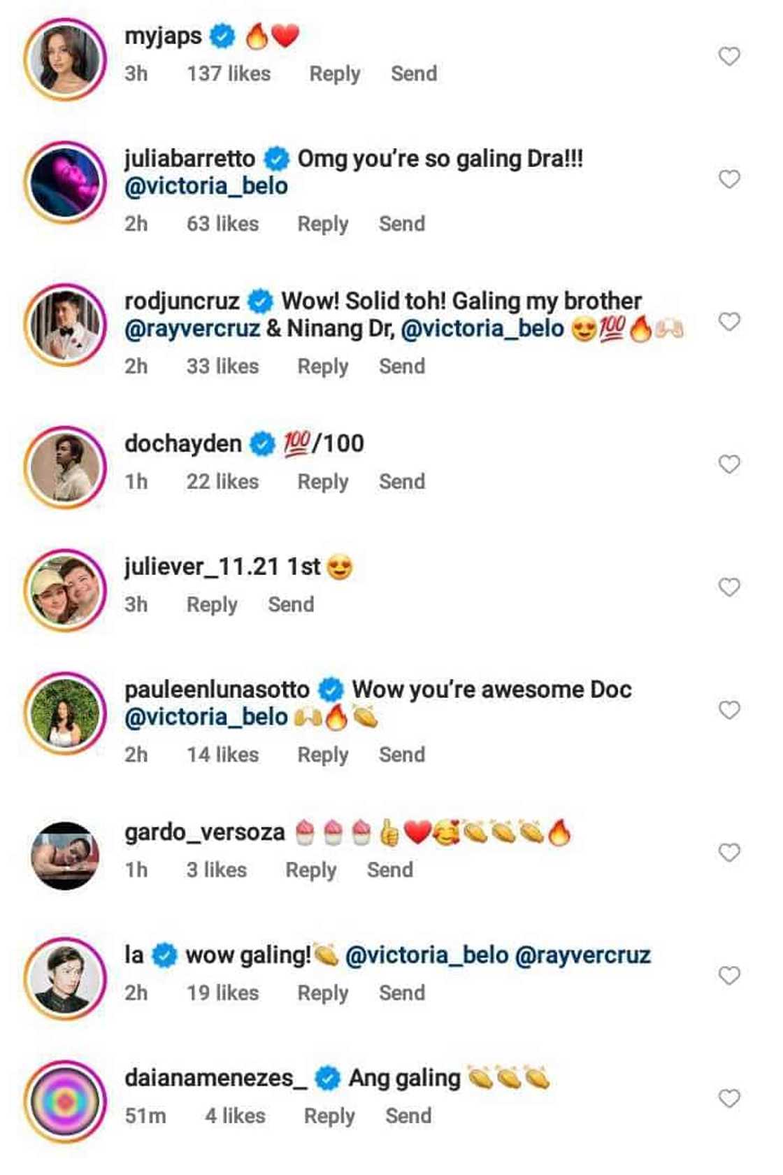Open @victoria_belo mention in juliabarretto's comment

[206, 186]
